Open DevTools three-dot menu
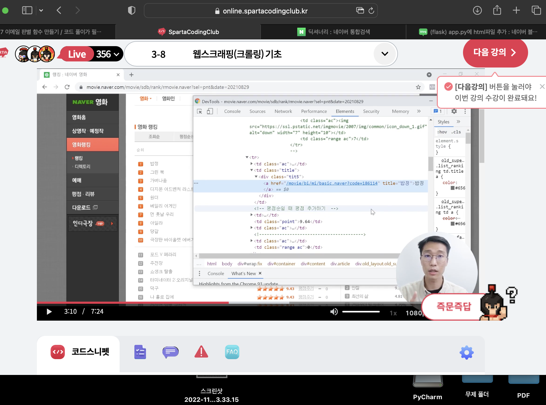This screenshot has width=546, height=405. [x=465, y=111]
